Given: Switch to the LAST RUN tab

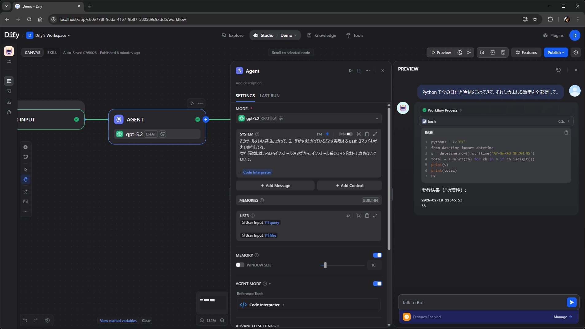Looking at the screenshot, I should pos(269,96).
